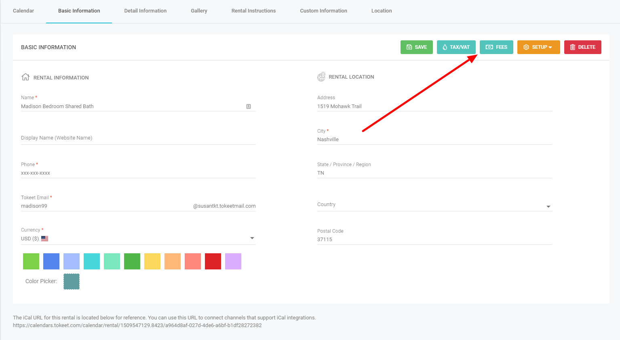Click the iCal calendar URL text
Image resolution: width=620 pixels, height=340 pixels.
[x=137, y=325]
